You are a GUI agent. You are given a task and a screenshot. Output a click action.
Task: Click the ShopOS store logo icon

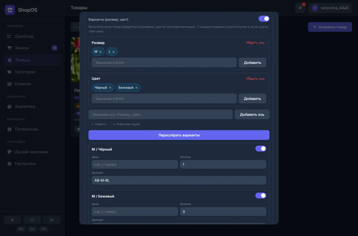click(10, 10)
